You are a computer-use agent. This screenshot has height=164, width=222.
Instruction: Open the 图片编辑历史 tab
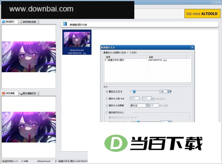[x=28, y=93]
